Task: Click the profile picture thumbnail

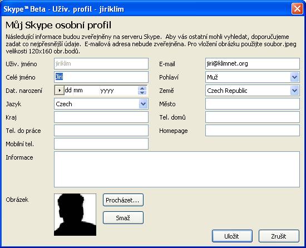Action: [x=75, y=215]
